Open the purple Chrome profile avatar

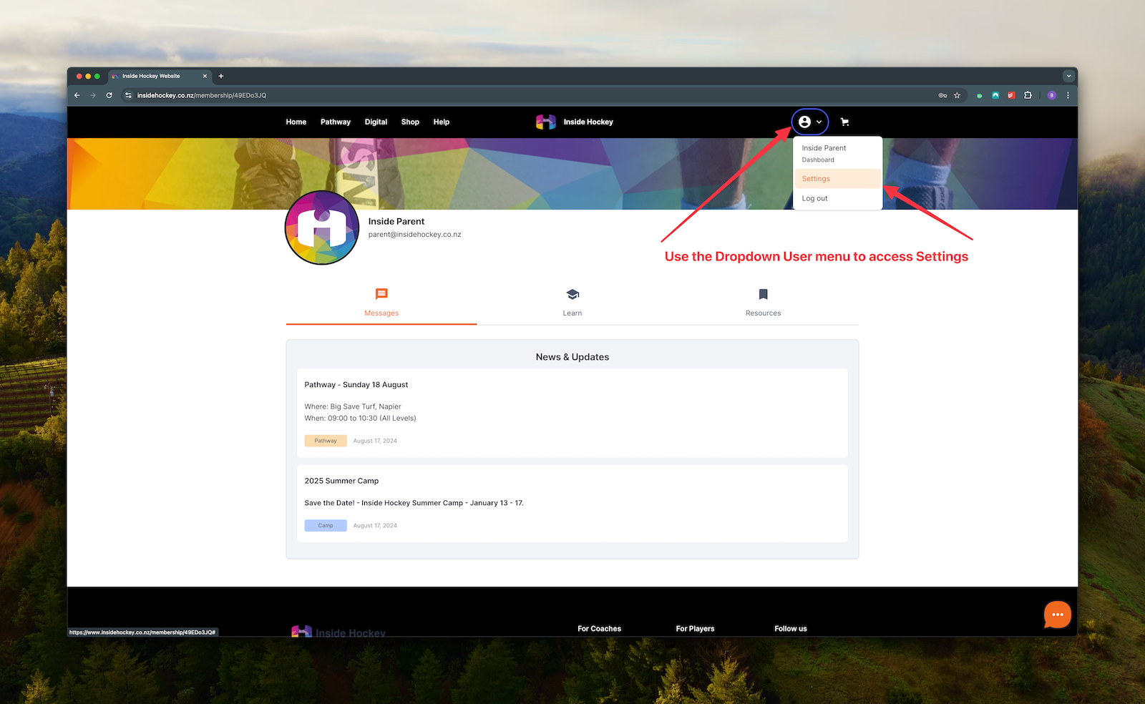[1052, 95]
